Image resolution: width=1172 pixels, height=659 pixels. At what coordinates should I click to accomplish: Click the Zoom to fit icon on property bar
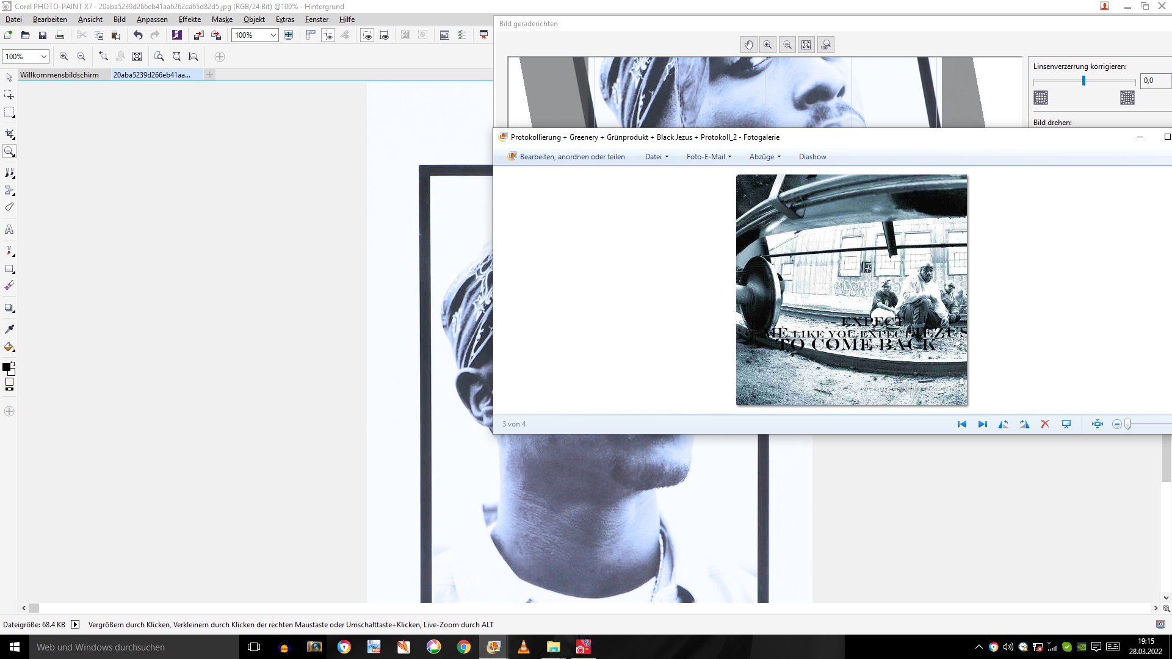click(137, 57)
